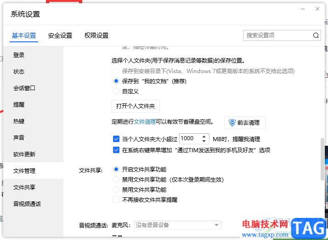This screenshot has height=240, width=328.
Task: Focus the 搜索设置项 search field
Action: coord(282,35)
